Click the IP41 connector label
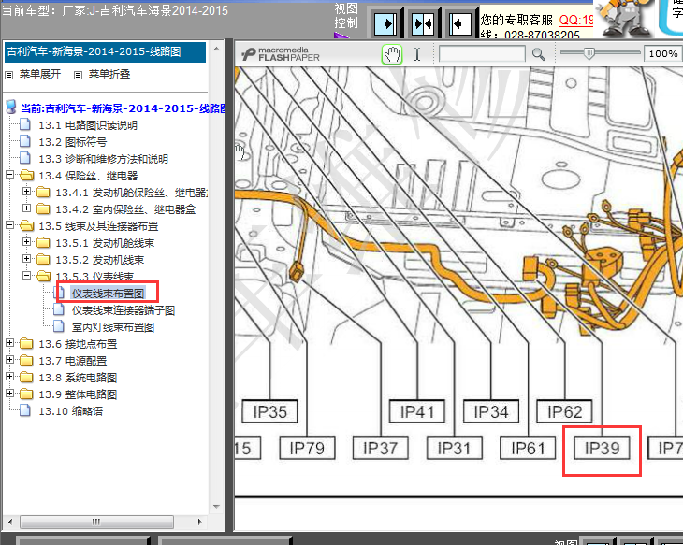This screenshot has width=683, height=545. point(417,411)
